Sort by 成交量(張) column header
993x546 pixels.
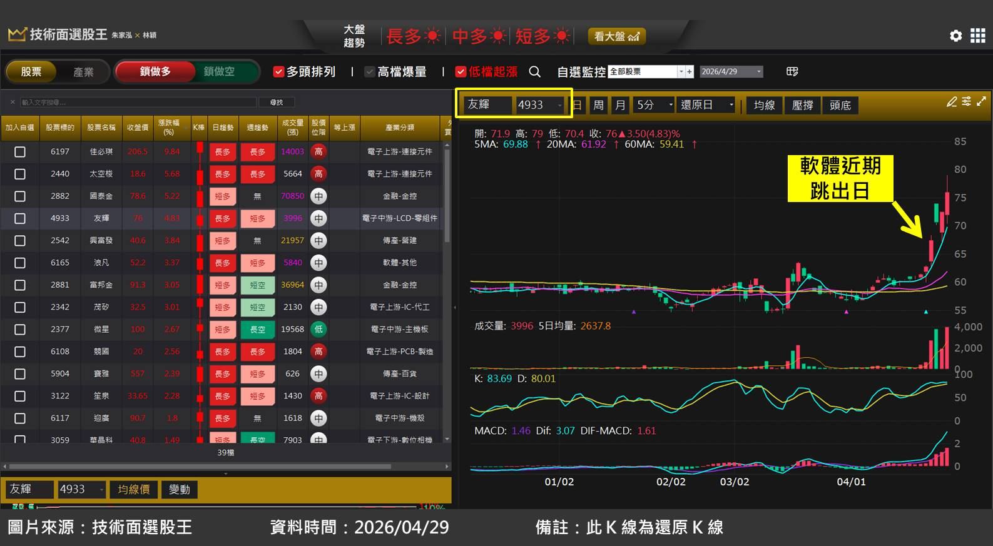(292, 128)
